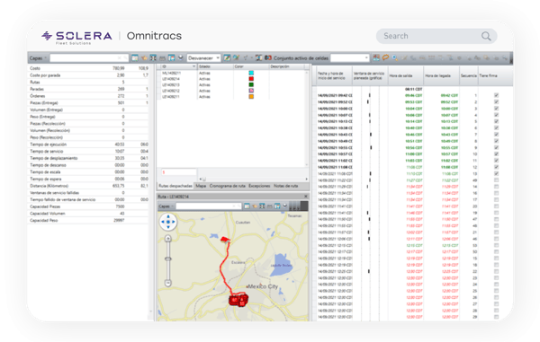Toggle Tiene firma checkbox for sequence 14
The height and width of the screenshot is (342, 540).
coord(496,187)
